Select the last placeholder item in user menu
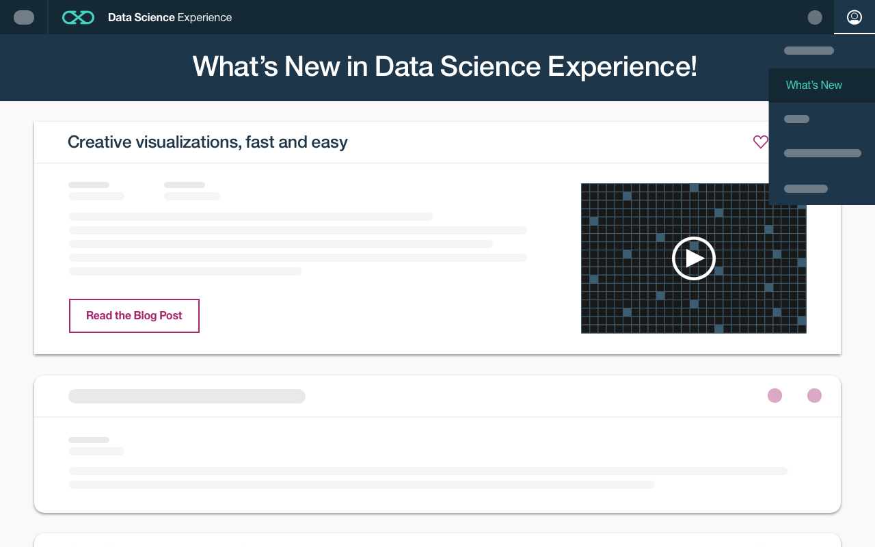Viewport: 875px width, 547px height. [x=806, y=189]
